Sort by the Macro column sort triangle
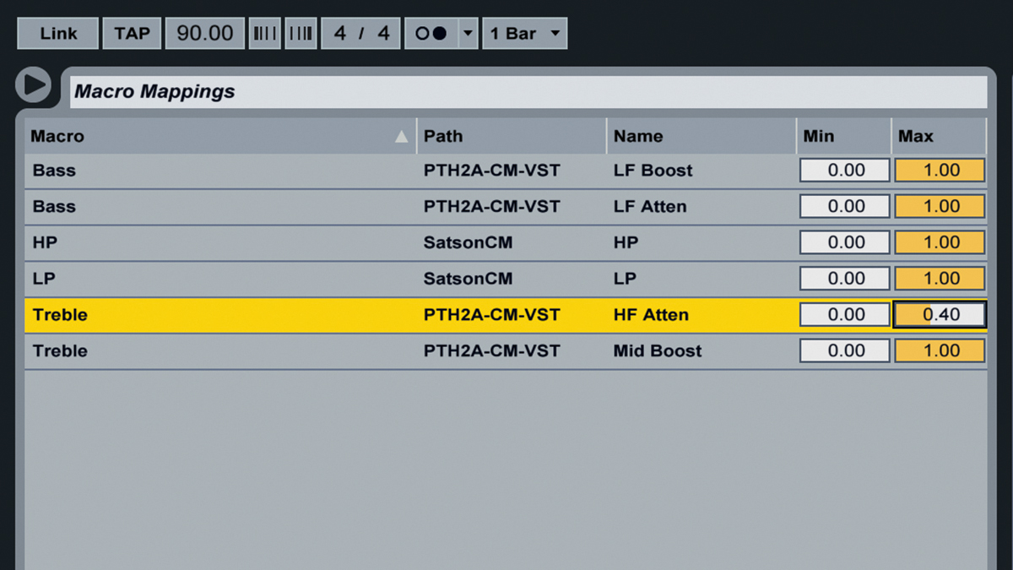 (x=402, y=137)
